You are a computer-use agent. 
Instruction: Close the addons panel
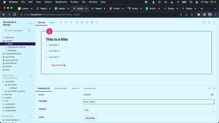(x=214, y=88)
